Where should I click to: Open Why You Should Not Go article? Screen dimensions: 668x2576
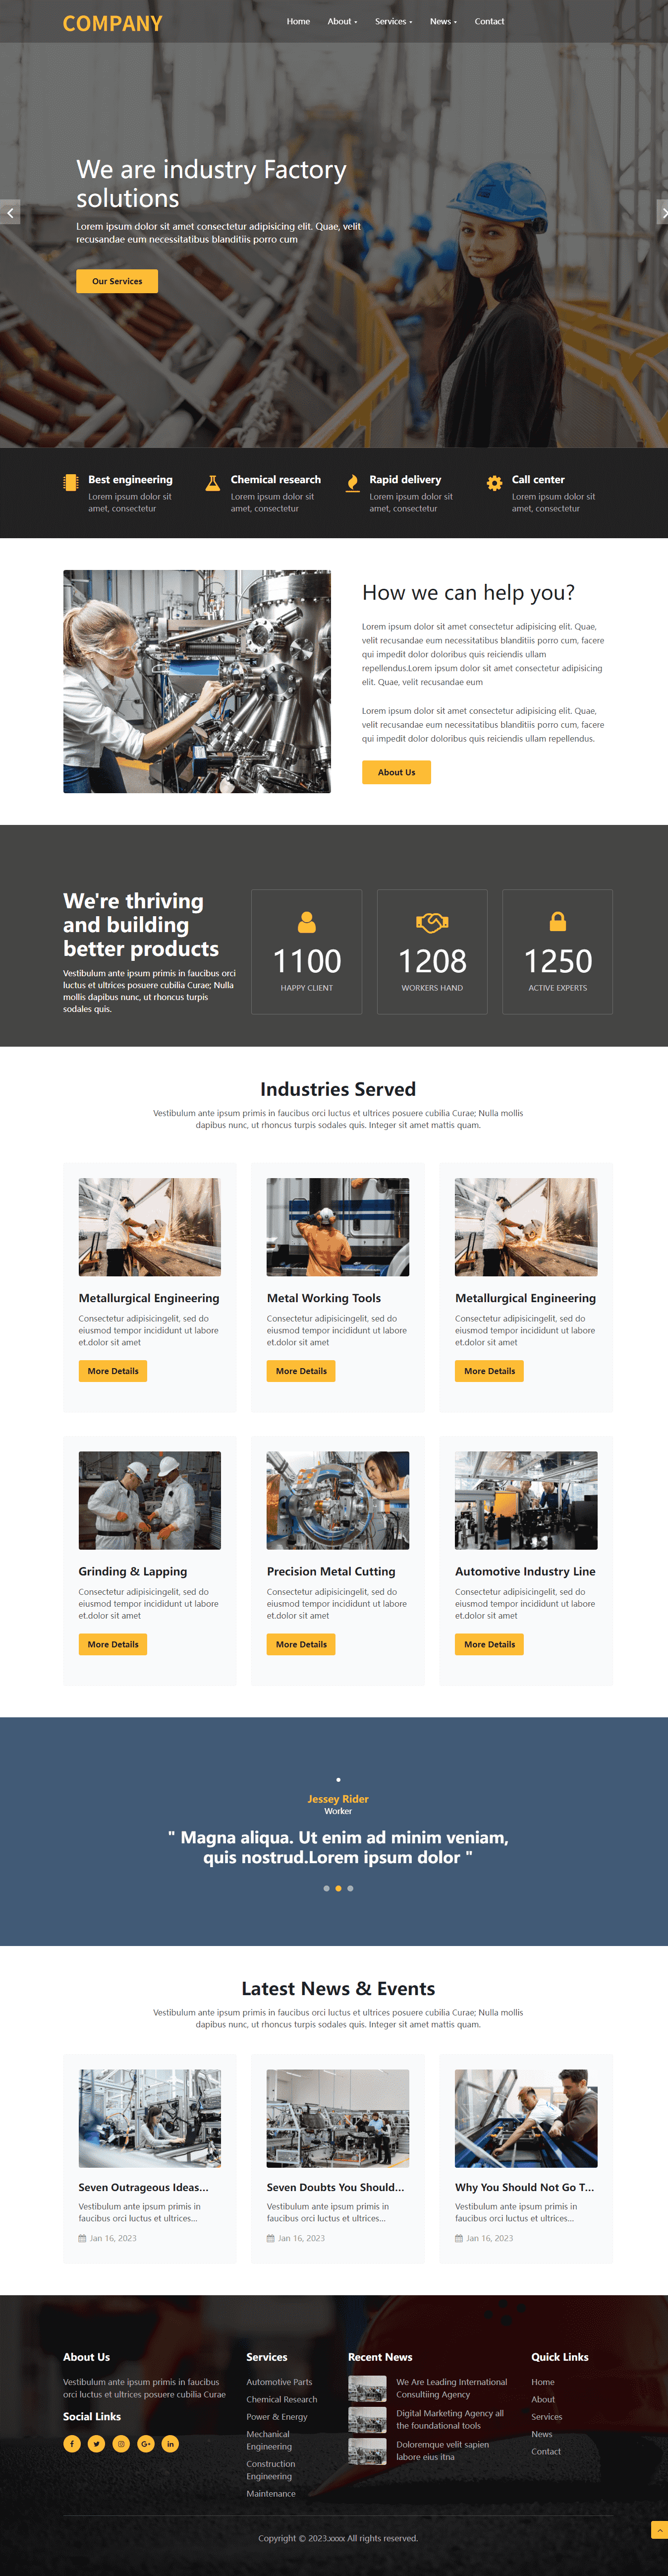coord(524,2187)
